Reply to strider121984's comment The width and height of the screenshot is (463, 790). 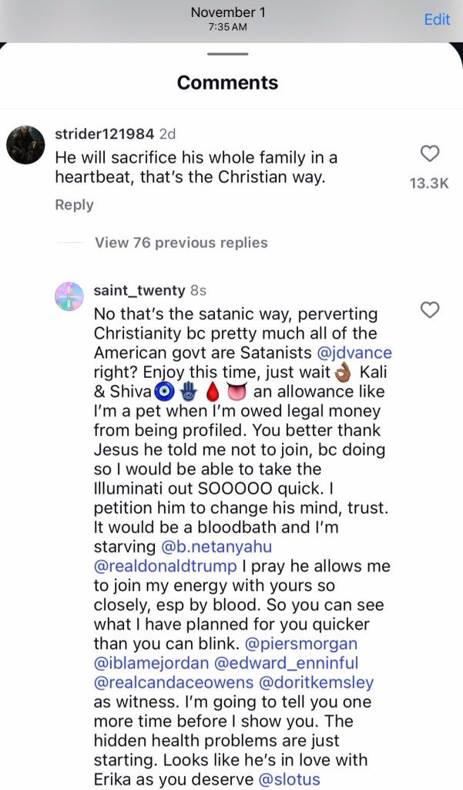(x=74, y=204)
